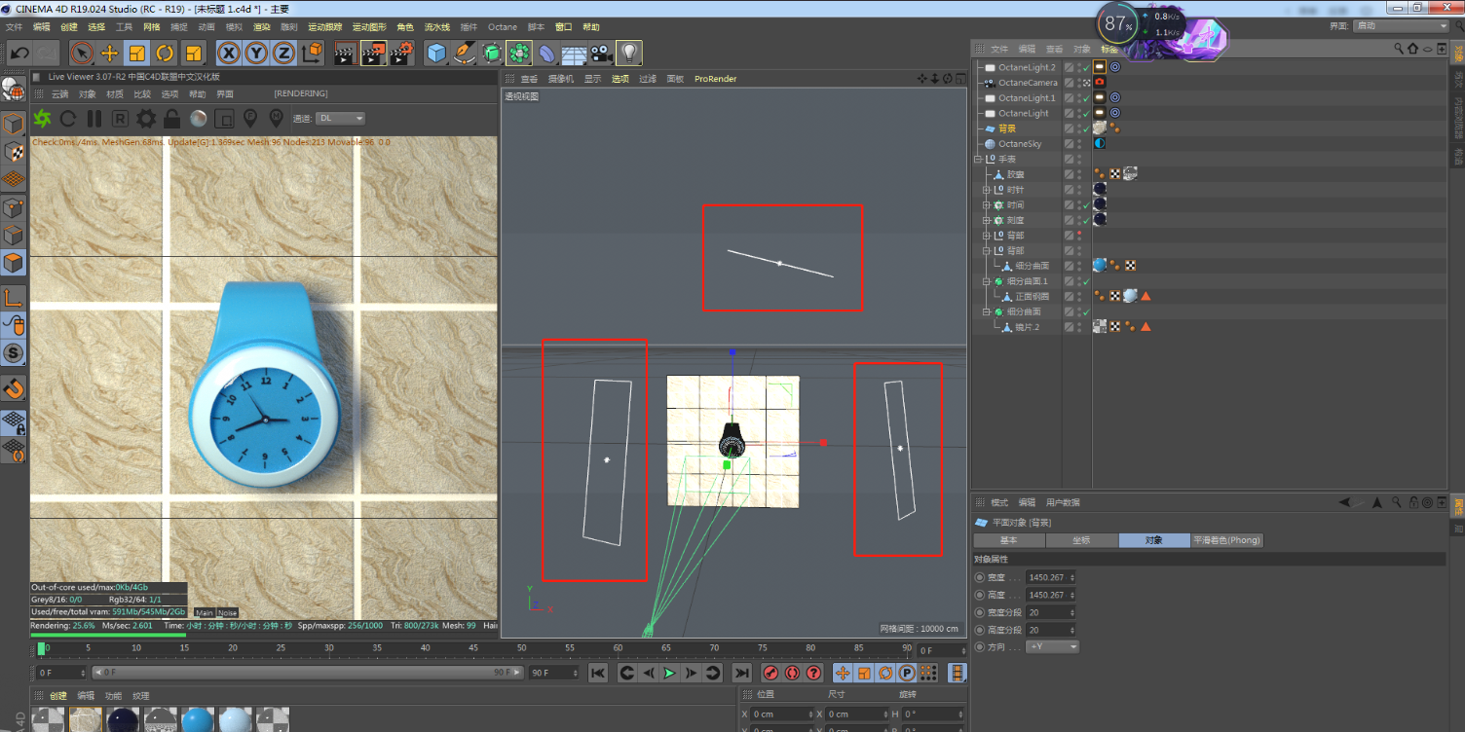Viewport: 1465px width, 732px height.
Task: Toggle the 背景 object enable checkmark
Action: point(1086,128)
